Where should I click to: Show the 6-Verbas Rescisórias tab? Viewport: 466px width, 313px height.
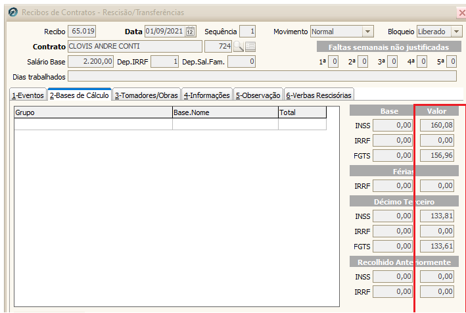[319, 95]
